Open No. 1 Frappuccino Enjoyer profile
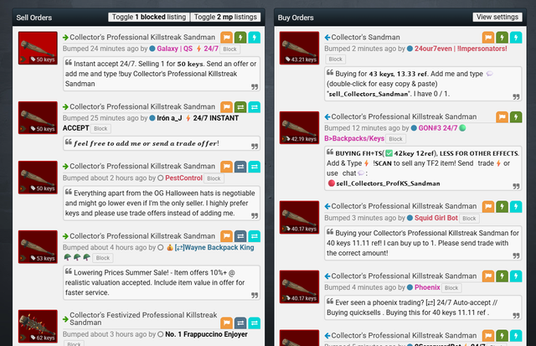The width and height of the screenshot is (536, 346). pos(206,334)
